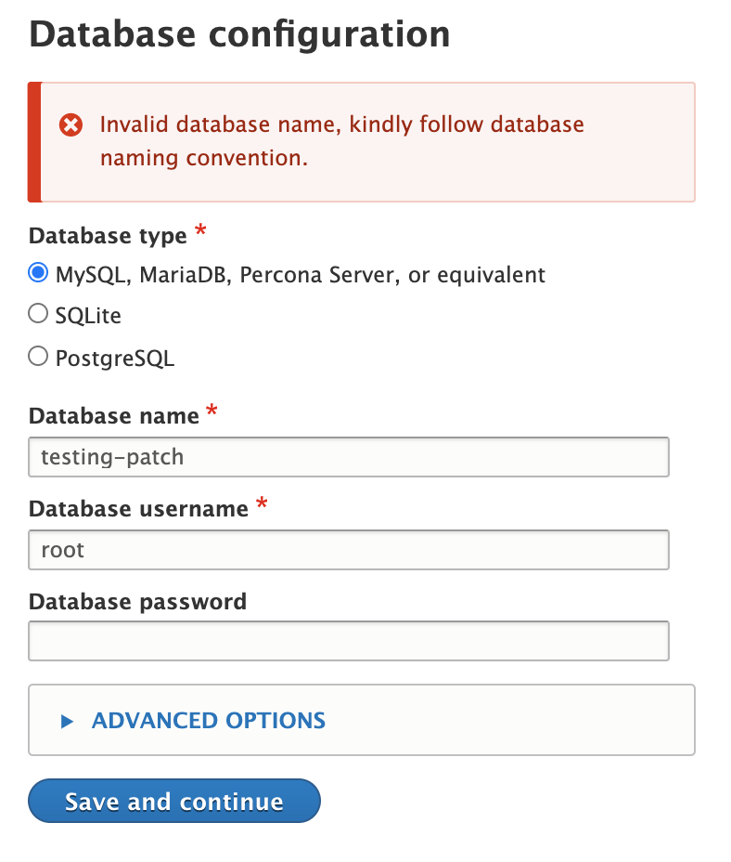Focus the Database username field
731x862 pixels.
click(349, 550)
